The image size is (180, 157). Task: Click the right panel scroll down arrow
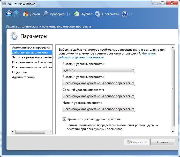[173, 132]
